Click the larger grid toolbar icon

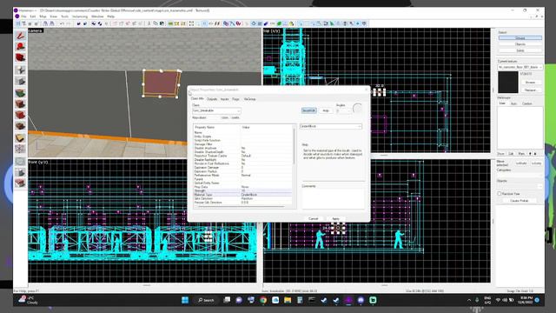pyautogui.click(x=36, y=23)
